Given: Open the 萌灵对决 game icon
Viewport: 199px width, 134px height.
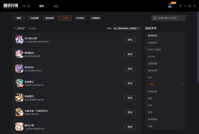Looking at the screenshot, I should click(x=19, y=68).
